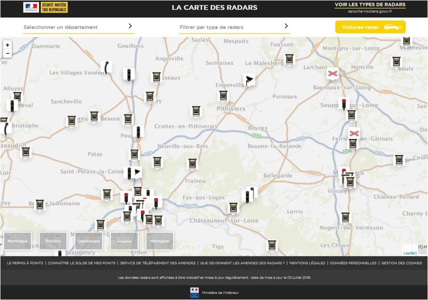Click the speed radar marker west of Pithiviers
Image resolution: width=428 pixels, height=300 pixels.
point(196,111)
